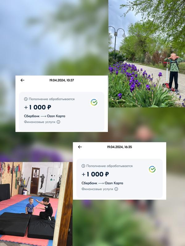Tap Сбербанк → Ozon Карта in first card
The width and height of the screenshot is (185, 246).
click(x=45, y=116)
